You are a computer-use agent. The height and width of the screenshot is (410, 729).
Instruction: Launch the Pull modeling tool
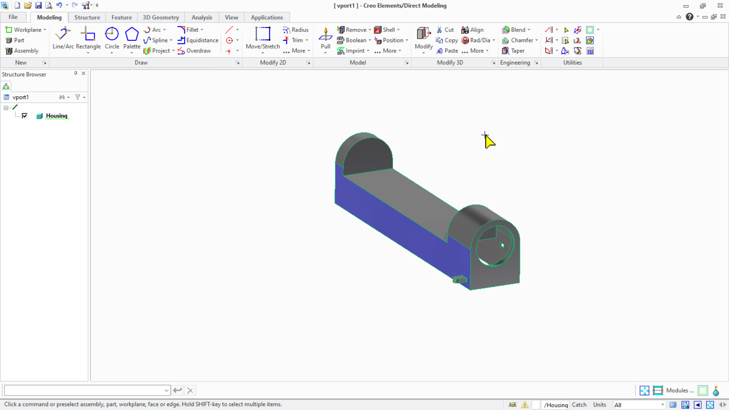[x=325, y=38]
